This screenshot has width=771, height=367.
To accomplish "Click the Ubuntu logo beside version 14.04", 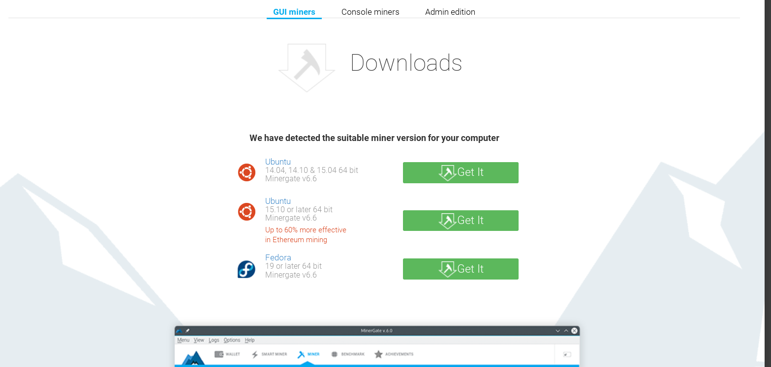I will click(x=247, y=172).
